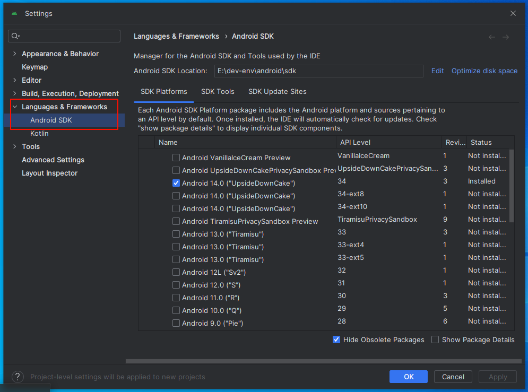Expand Appearance & Behavior section
The height and width of the screenshot is (392, 528).
click(x=14, y=54)
